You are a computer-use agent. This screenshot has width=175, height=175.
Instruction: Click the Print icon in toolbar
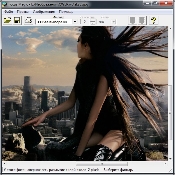pos(28,20)
